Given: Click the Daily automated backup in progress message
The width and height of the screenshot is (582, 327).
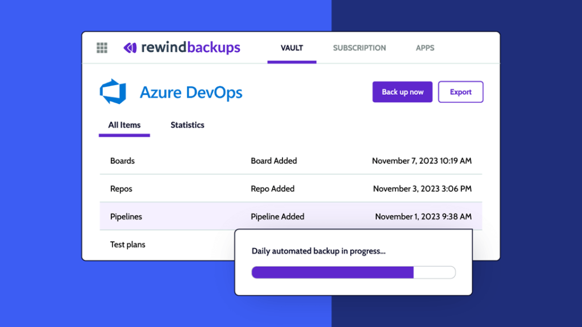Looking at the screenshot, I should (x=318, y=251).
